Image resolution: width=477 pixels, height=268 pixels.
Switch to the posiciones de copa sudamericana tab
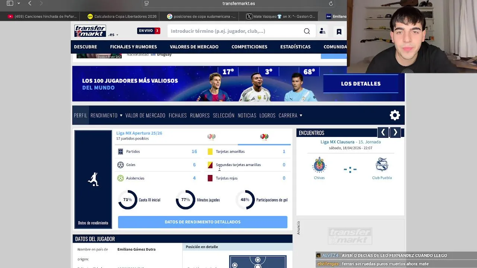[201, 16]
